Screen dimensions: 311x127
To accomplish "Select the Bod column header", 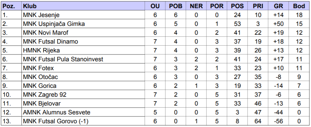I will click(299, 6).
